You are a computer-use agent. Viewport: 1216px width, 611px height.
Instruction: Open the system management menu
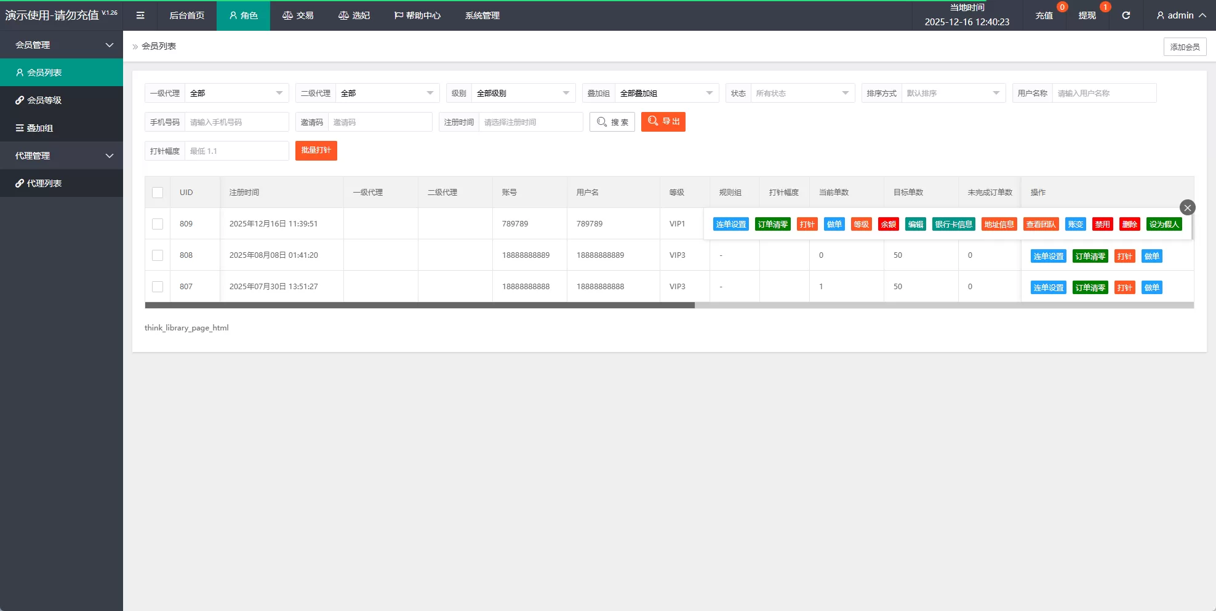coord(482,15)
